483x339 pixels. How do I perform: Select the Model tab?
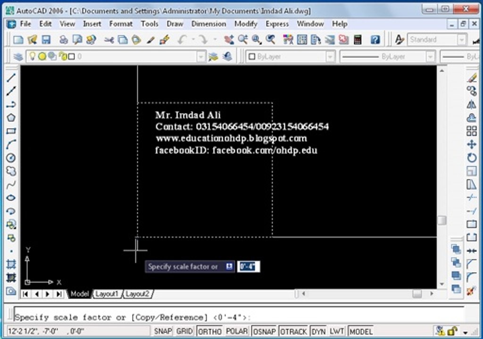coord(79,294)
